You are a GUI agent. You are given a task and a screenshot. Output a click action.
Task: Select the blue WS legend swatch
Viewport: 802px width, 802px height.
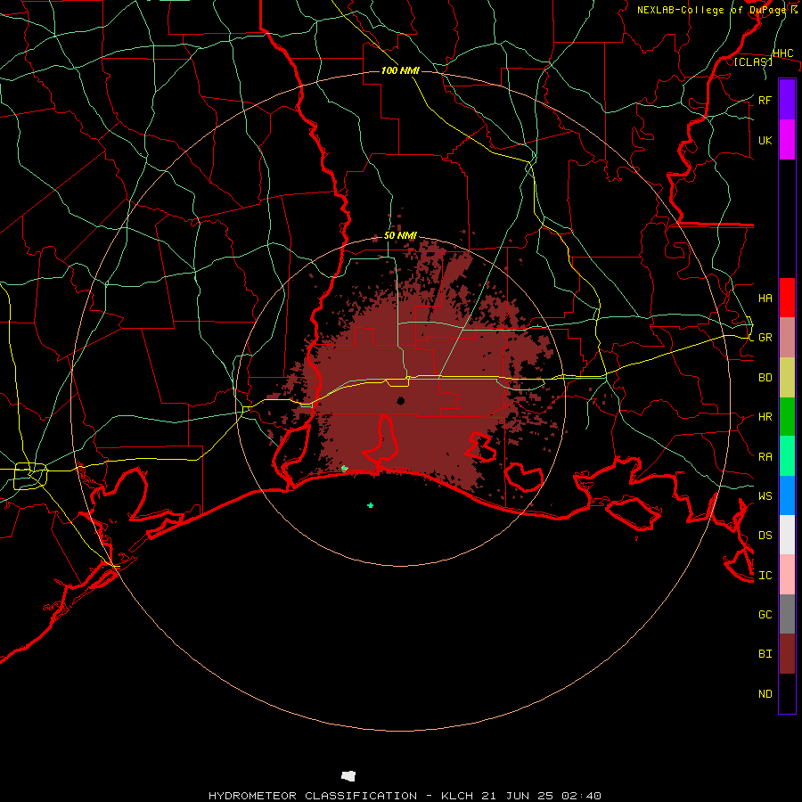pyautogui.click(x=787, y=495)
